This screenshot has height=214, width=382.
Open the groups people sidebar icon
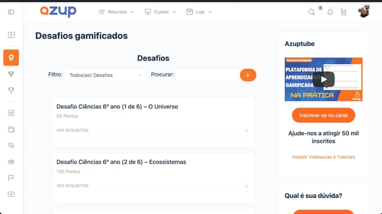pos(11,162)
